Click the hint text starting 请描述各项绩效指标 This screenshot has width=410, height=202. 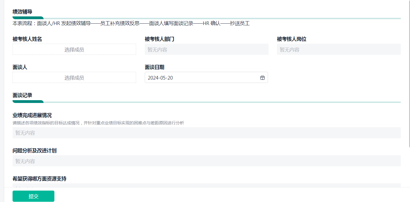coord(98,123)
